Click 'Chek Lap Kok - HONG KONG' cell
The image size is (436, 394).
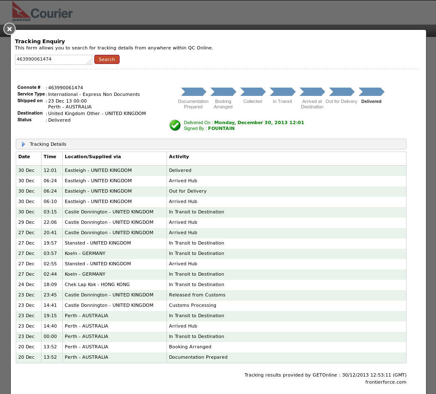(97, 284)
